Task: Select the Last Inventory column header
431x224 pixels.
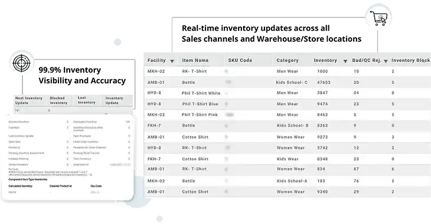Action: (x=86, y=100)
